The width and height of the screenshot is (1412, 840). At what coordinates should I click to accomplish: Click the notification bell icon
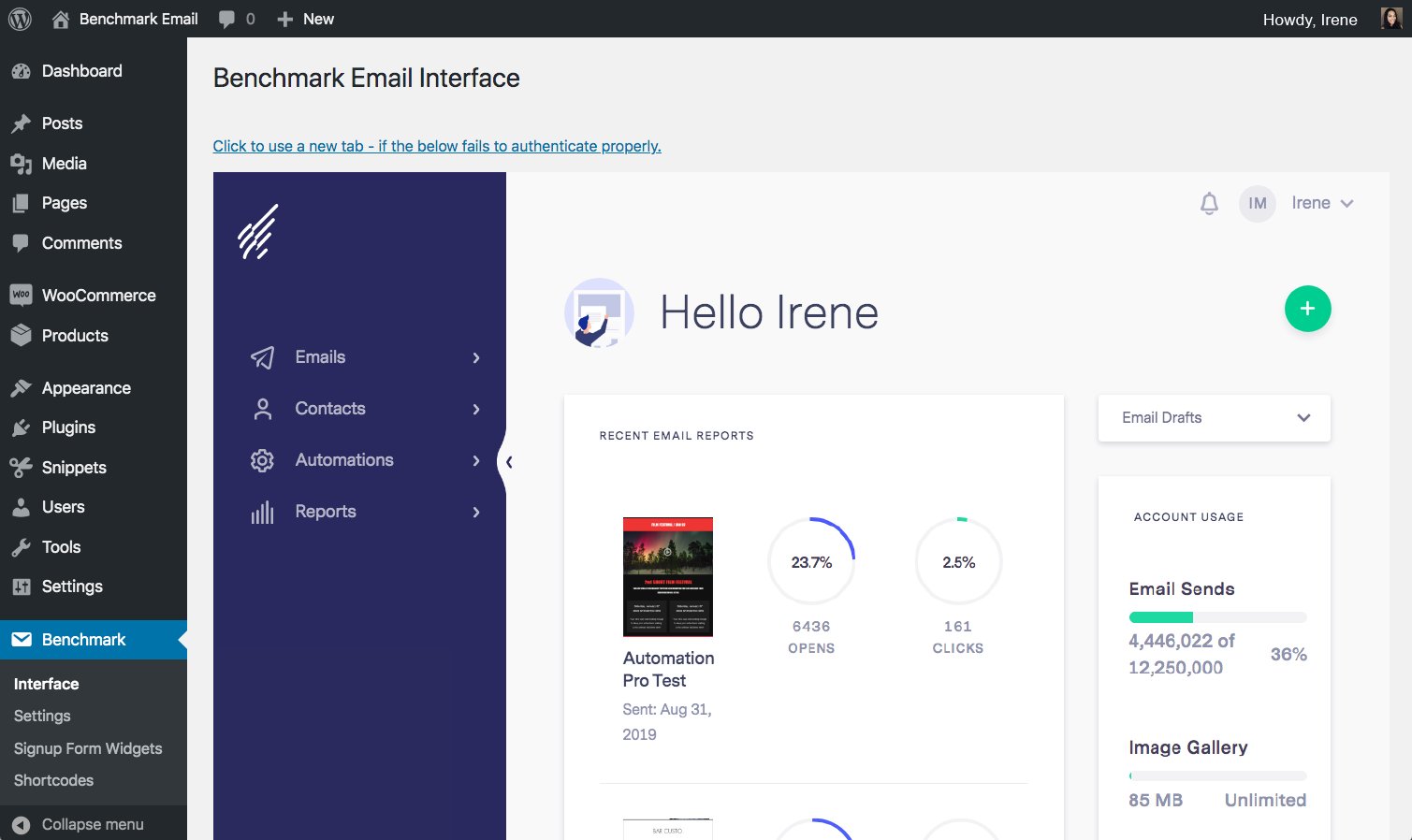pyautogui.click(x=1209, y=203)
